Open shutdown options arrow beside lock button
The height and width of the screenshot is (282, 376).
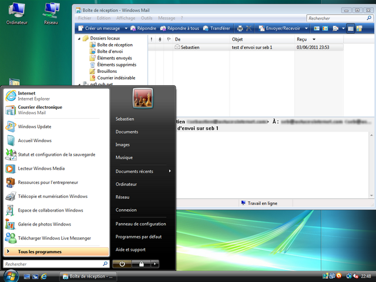coord(155,264)
